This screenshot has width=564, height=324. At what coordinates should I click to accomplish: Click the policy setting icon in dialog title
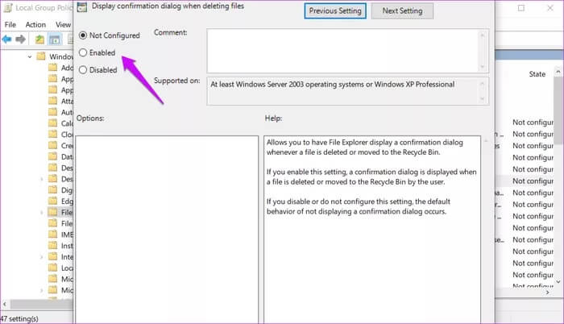82,6
